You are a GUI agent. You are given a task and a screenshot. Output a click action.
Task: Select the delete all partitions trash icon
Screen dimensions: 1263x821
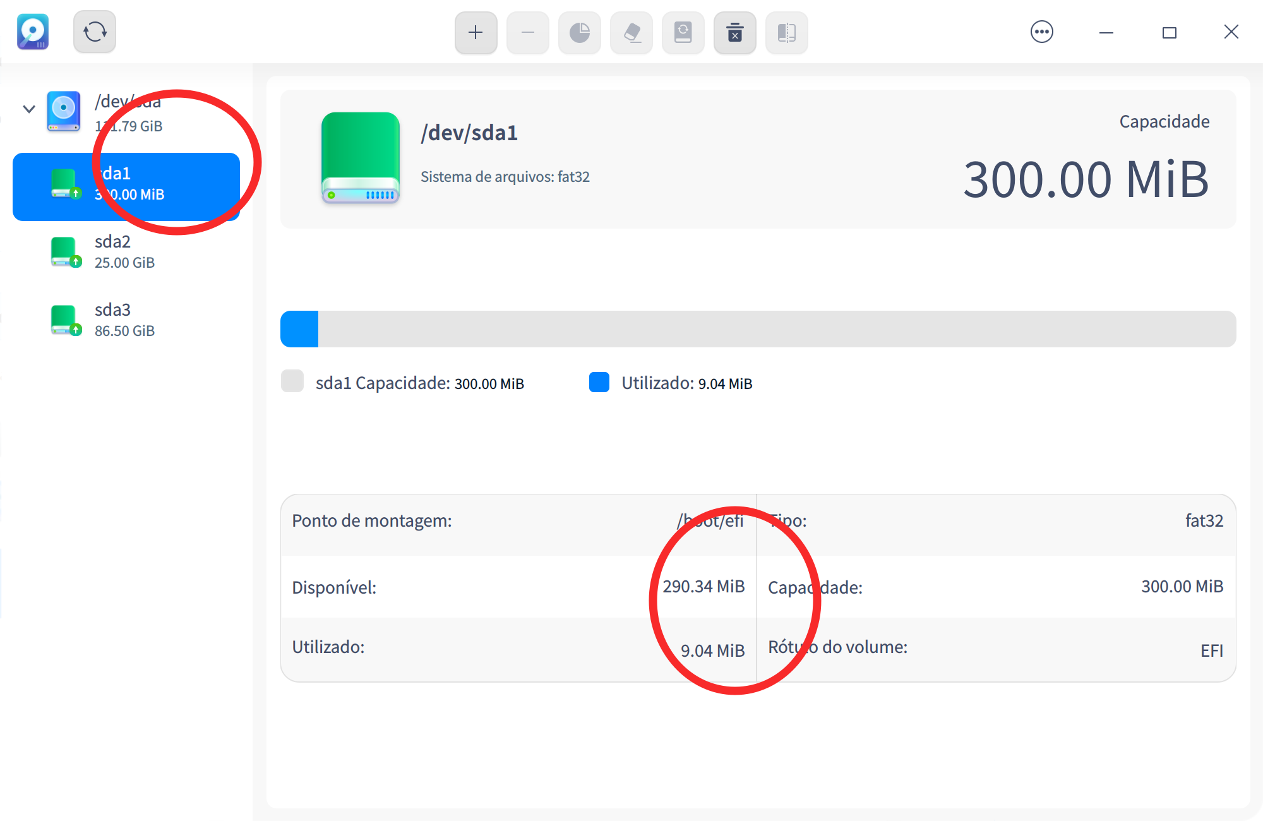734,32
